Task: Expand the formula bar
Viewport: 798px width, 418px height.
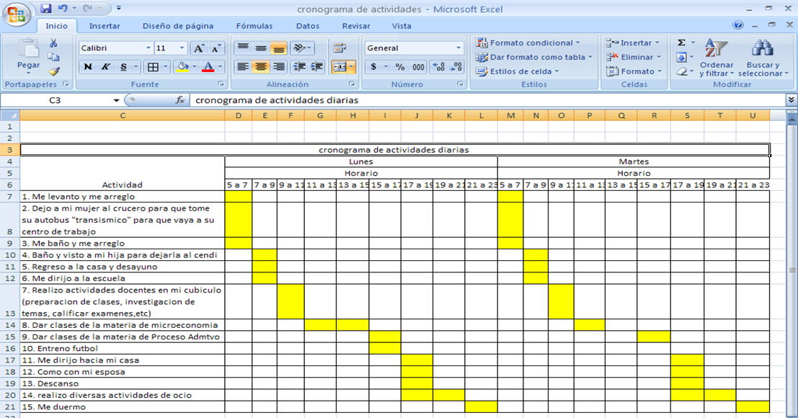Action: pyautogui.click(x=792, y=100)
